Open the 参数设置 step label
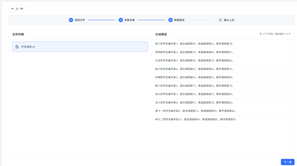 130,20
